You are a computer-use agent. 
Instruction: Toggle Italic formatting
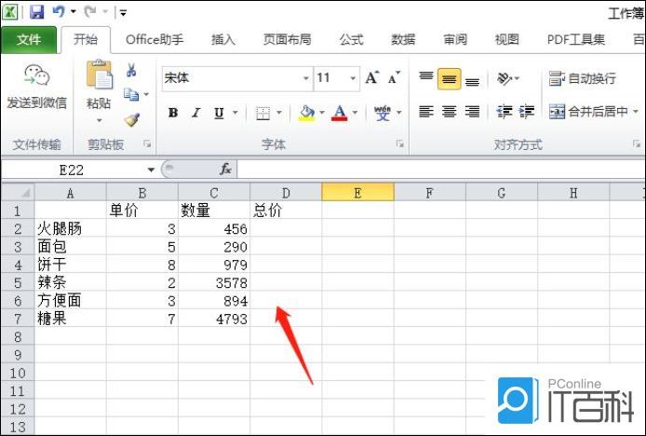(196, 112)
